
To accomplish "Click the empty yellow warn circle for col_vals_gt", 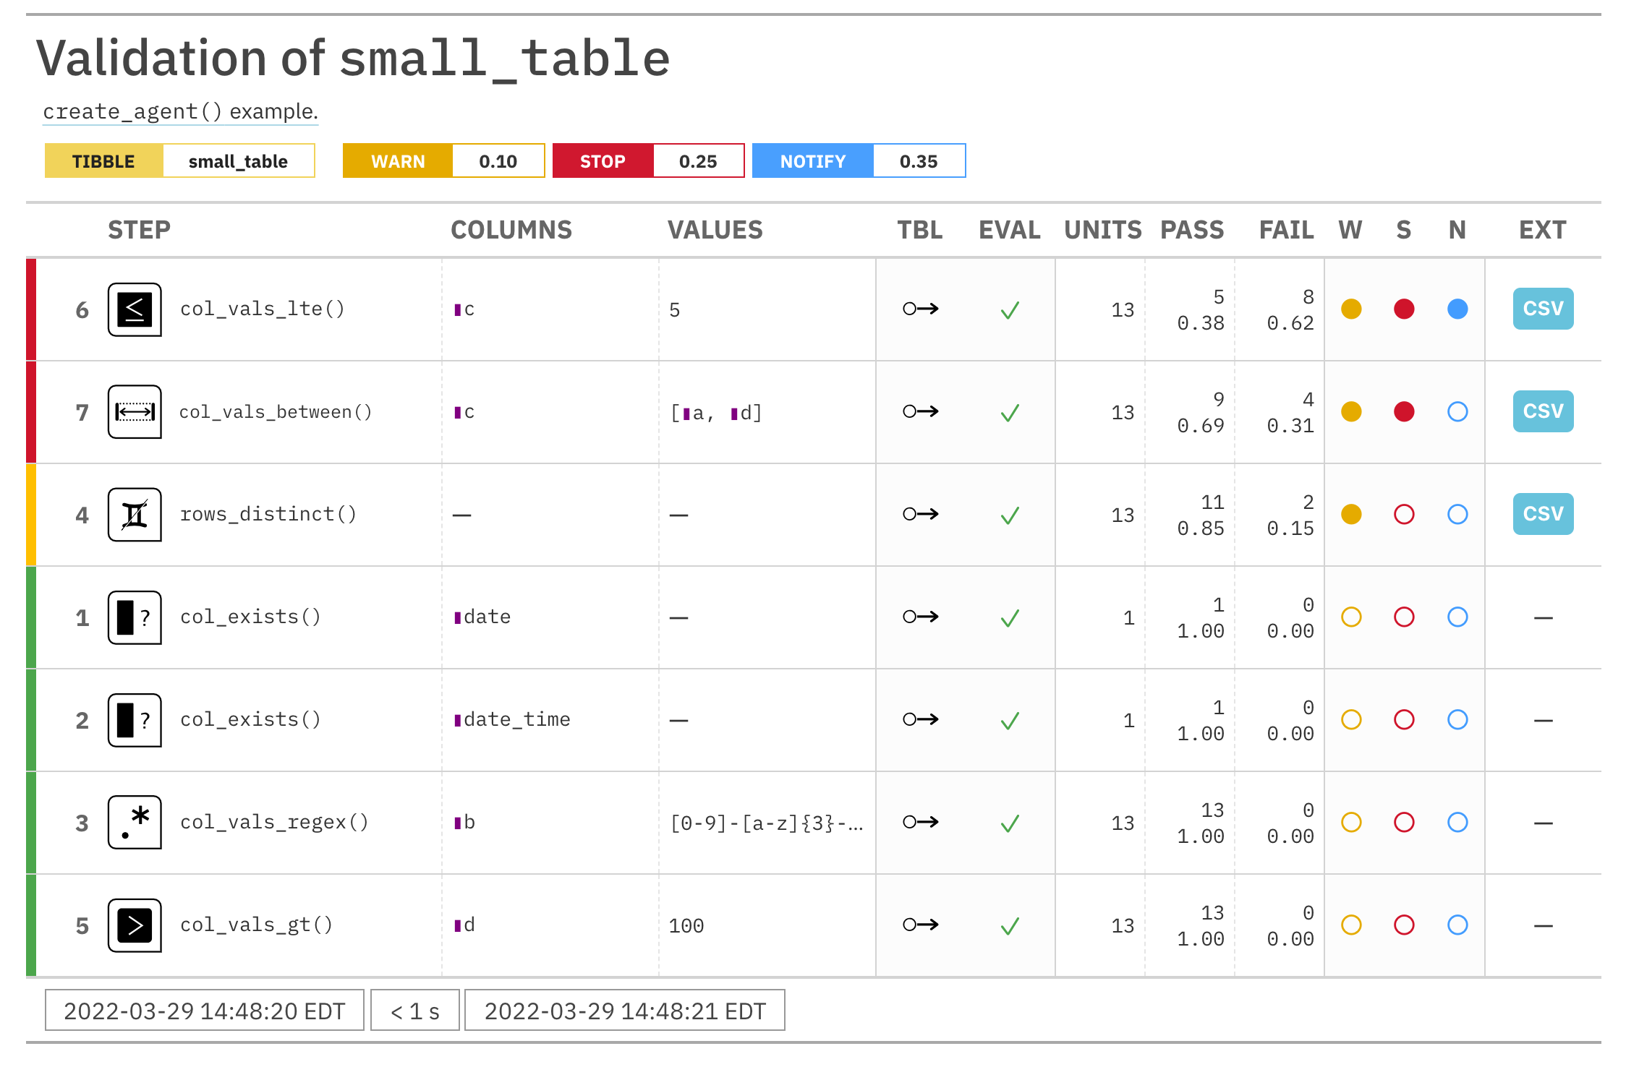I will [x=1351, y=925].
